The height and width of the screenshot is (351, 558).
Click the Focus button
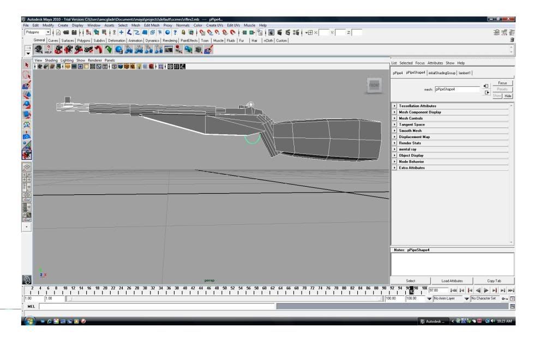pos(502,83)
